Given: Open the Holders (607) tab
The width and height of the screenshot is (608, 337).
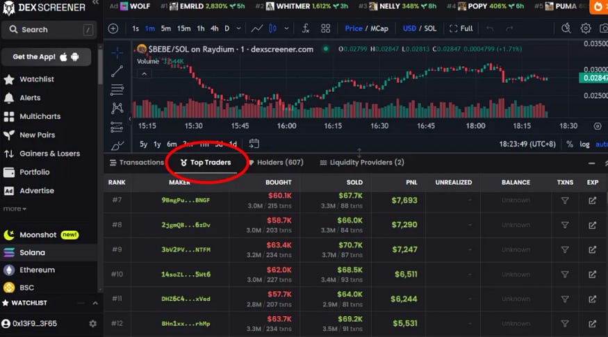Looking at the screenshot, I should 276,163.
